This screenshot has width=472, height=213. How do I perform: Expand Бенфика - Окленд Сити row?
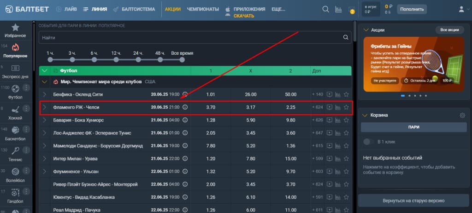click(x=45, y=94)
